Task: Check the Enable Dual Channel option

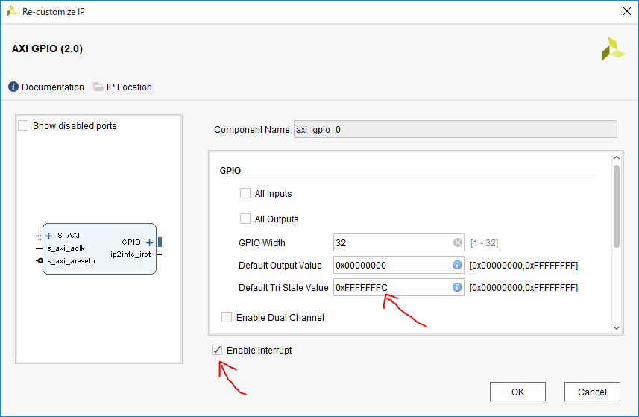Action: click(227, 317)
